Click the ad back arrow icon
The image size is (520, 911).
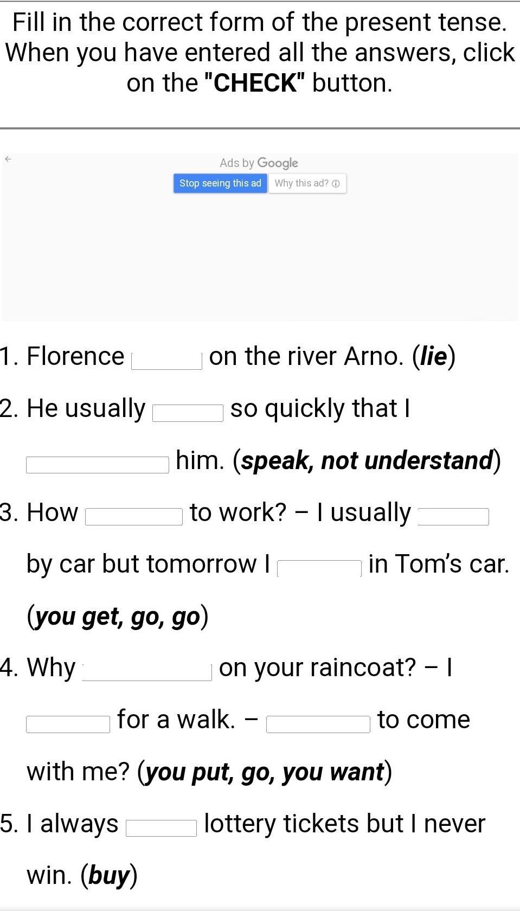tap(8, 159)
